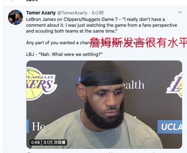Click the "scouting both teams" sentence

point(72,31)
